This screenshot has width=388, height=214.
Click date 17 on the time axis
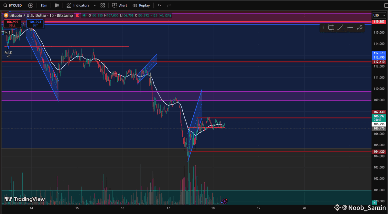pyautogui.click(x=168, y=208)
